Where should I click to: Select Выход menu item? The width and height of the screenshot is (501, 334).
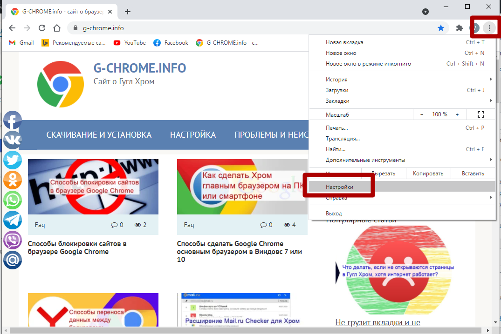pyautogui.click(x=402, y=214)
